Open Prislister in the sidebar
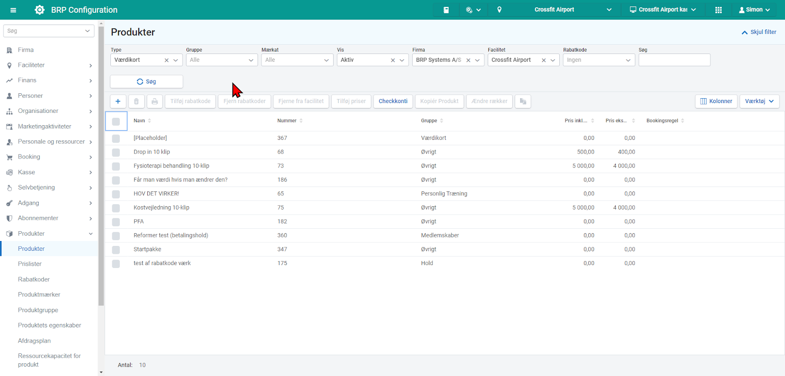The width and height of the screenshot is (785, 376). point(30,264)
